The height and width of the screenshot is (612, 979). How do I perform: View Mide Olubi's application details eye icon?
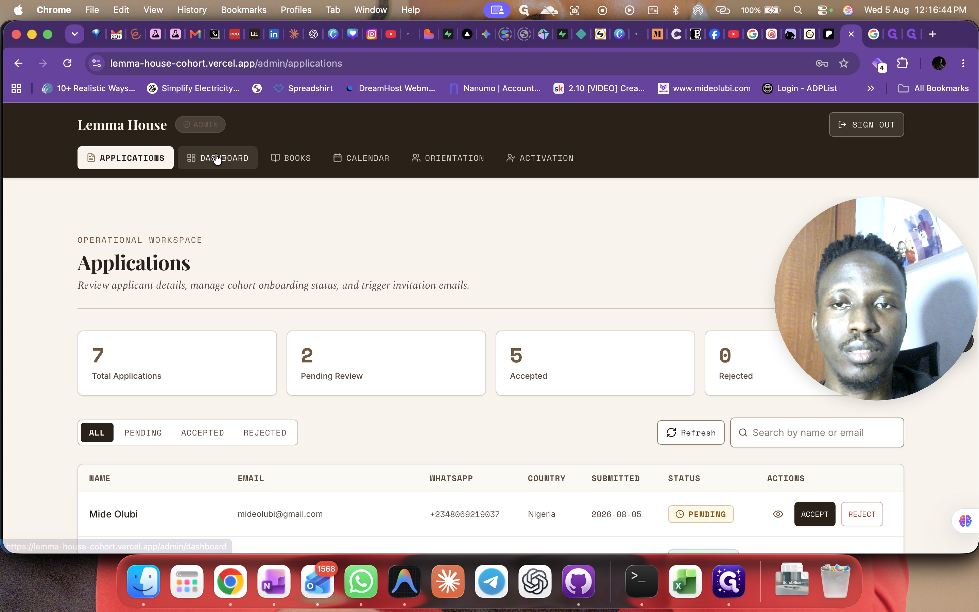[778, 514]
